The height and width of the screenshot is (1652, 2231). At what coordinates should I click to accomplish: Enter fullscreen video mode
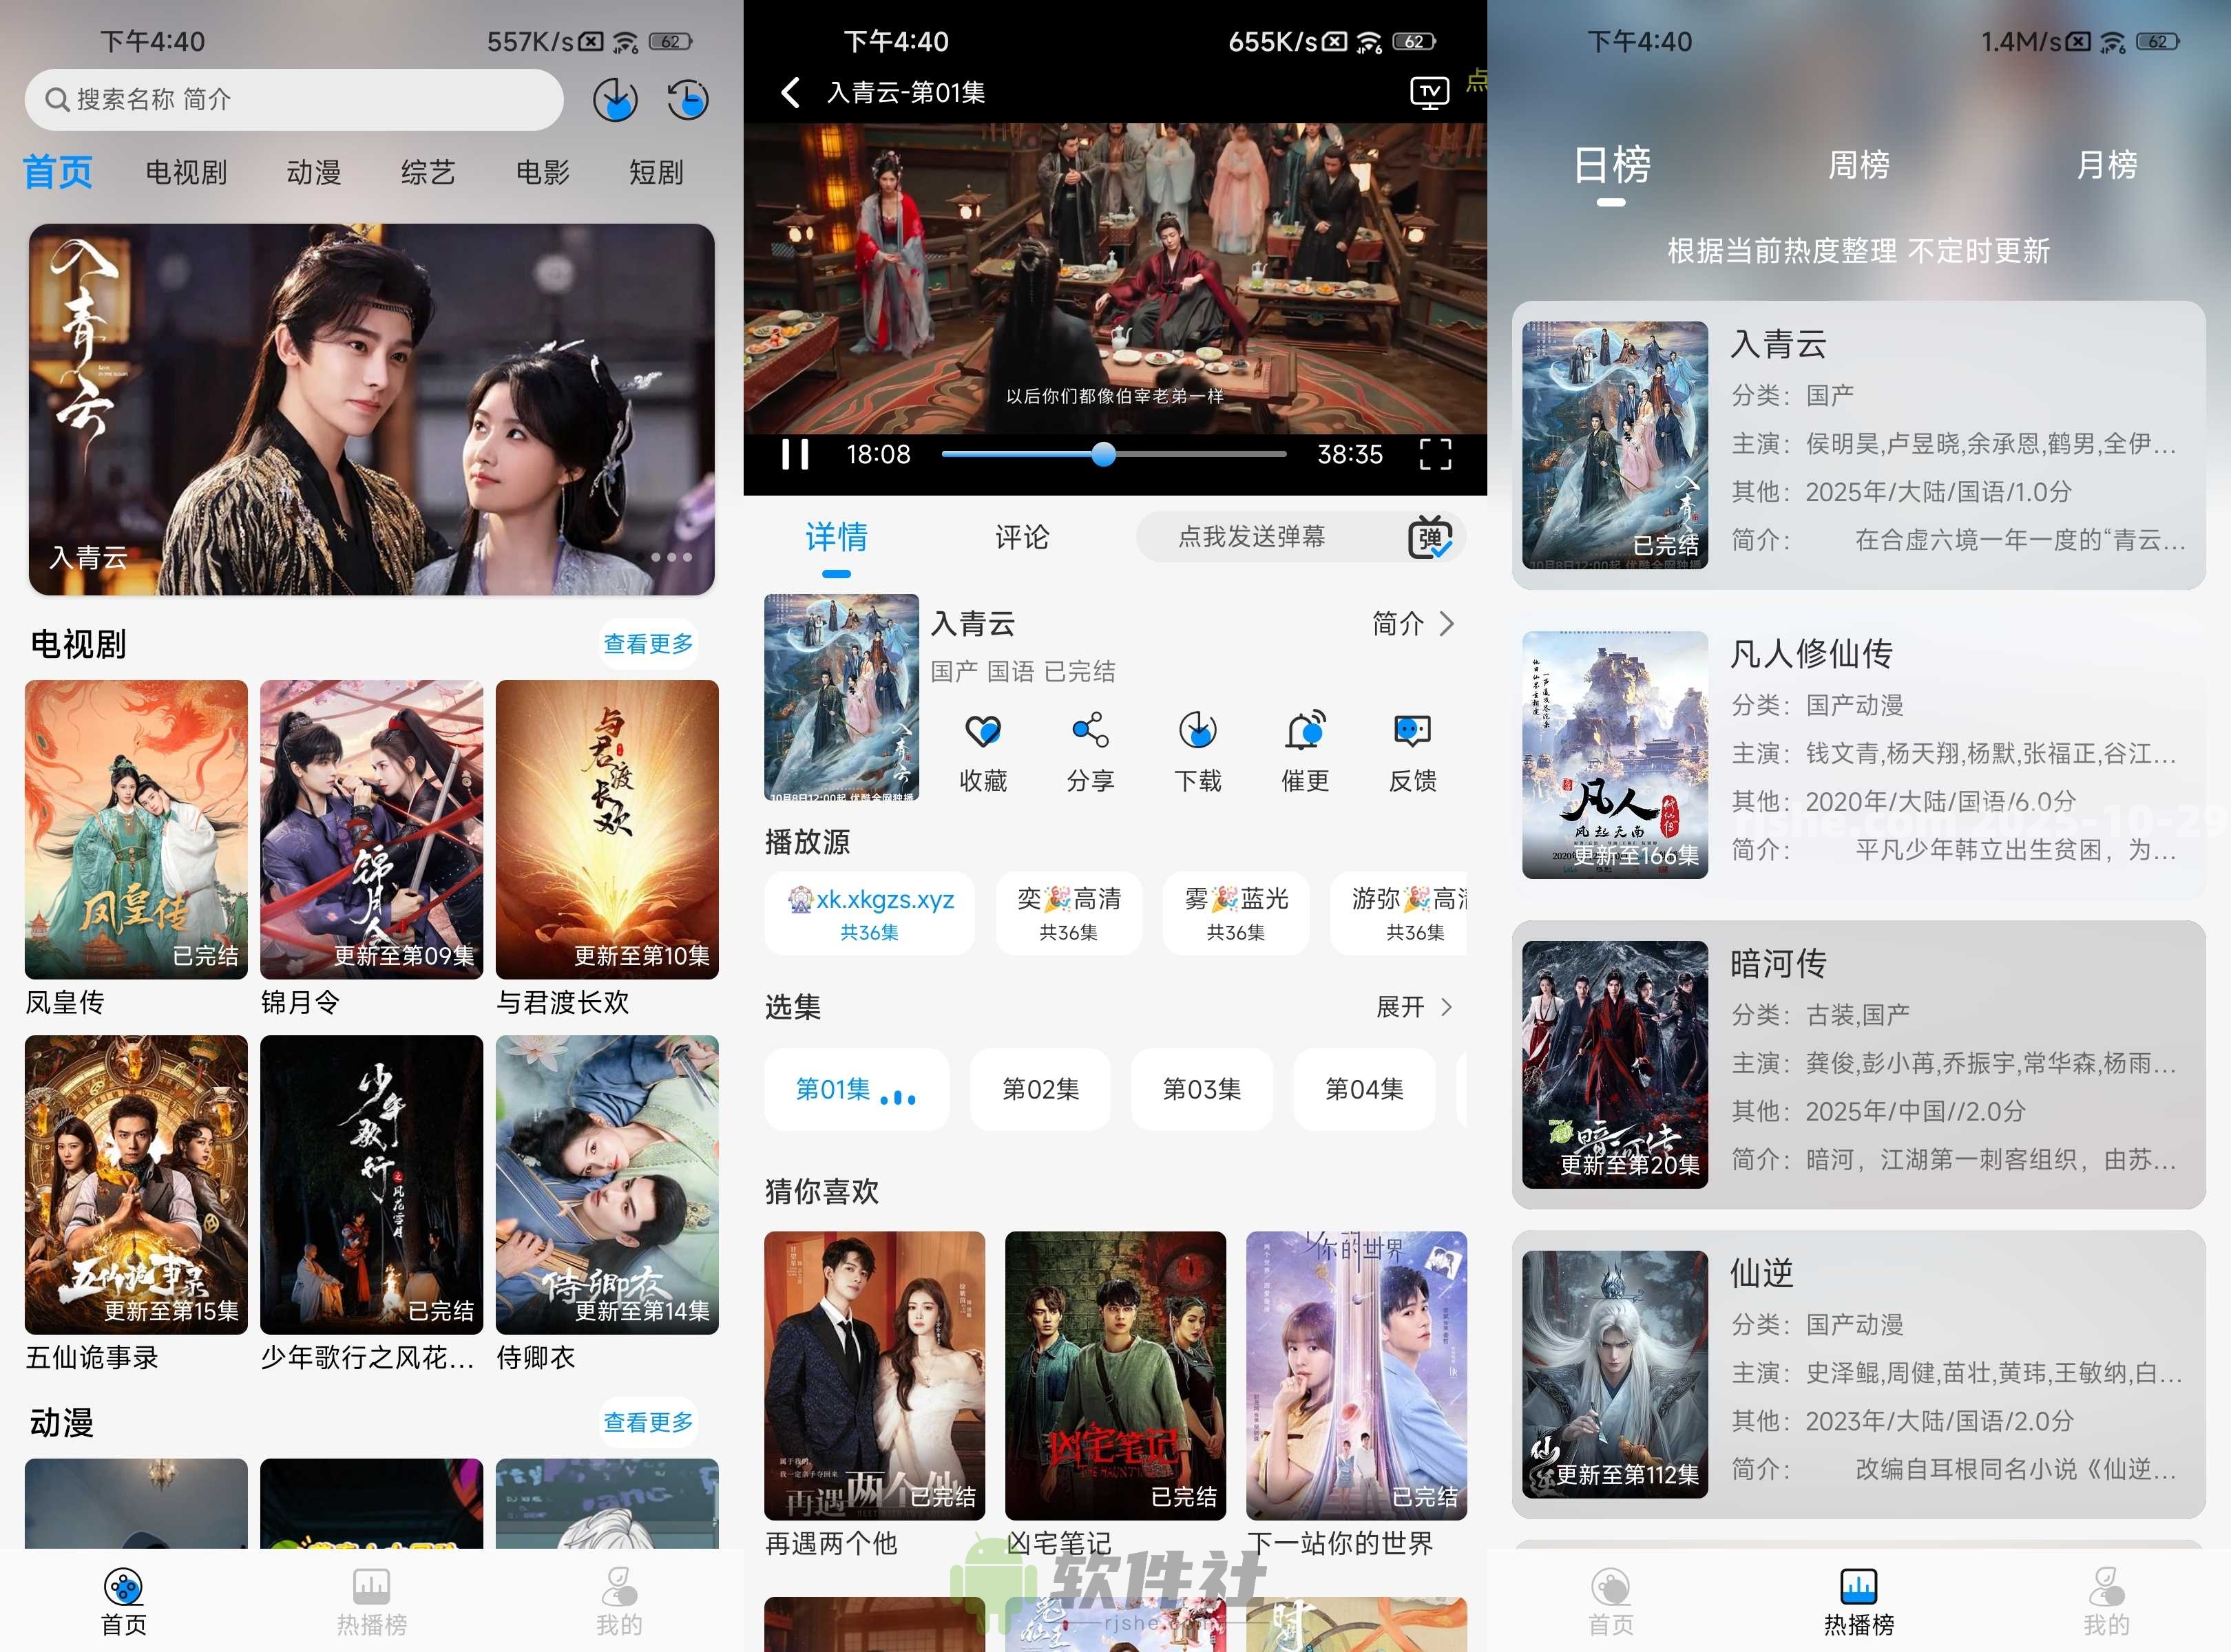point(1434,454)
